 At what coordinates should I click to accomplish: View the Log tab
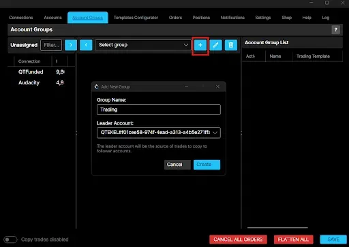tap(326, 18)
